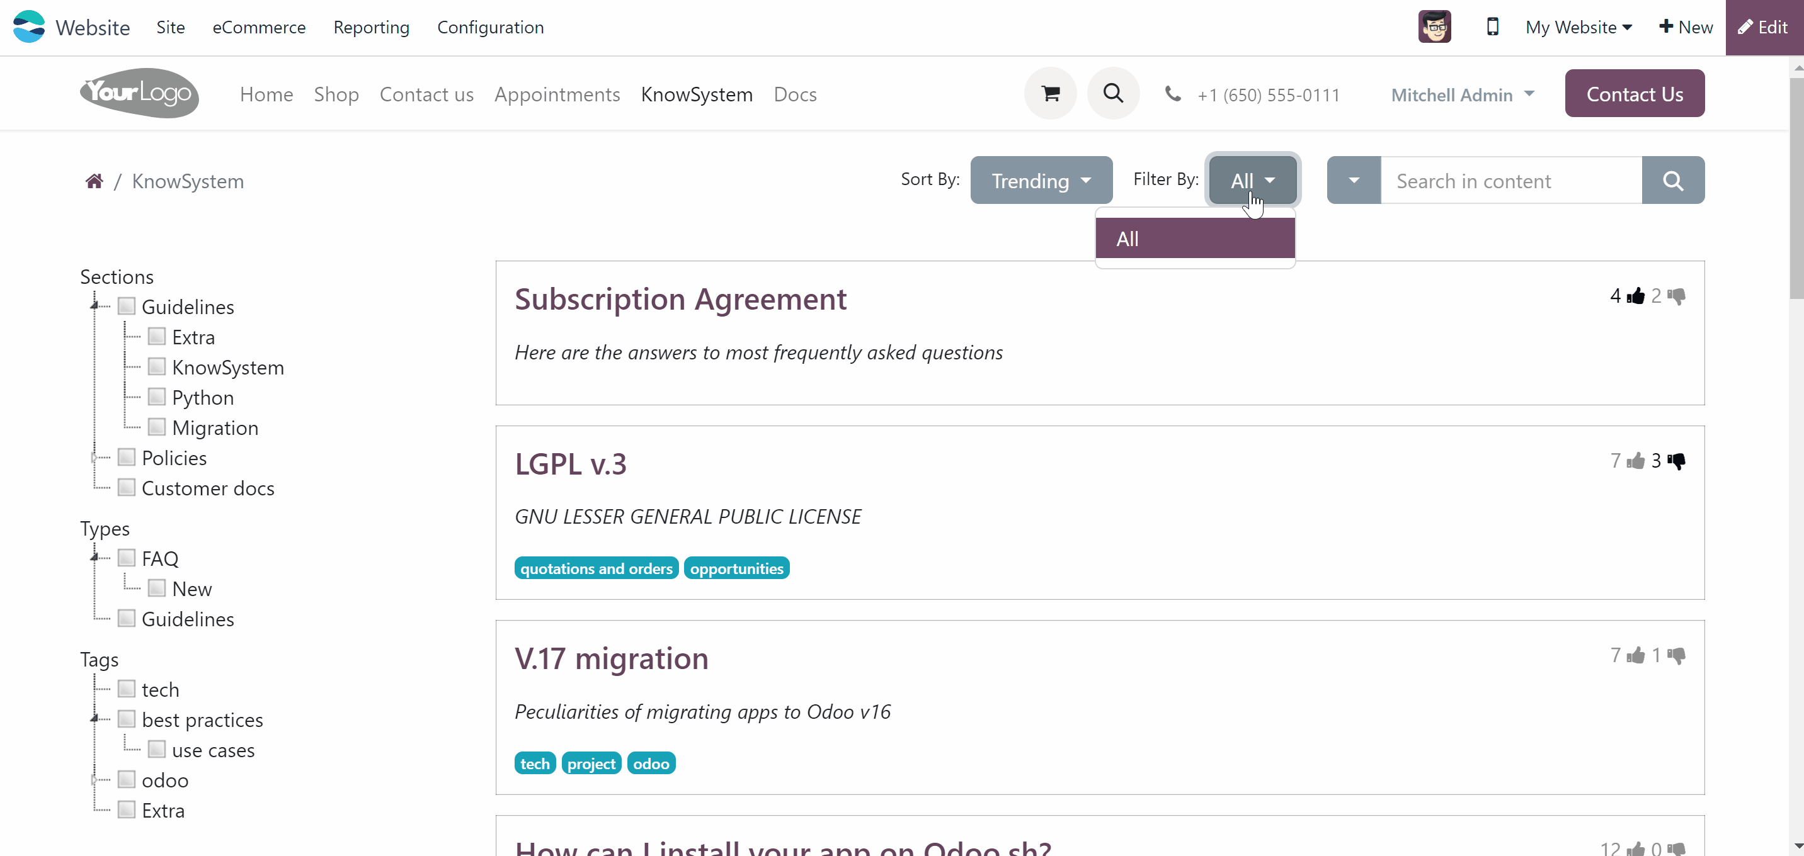Close the Filter By All dropdown
This screenshot has width=1804, height=856.
pyautogui.click(x=1253, y=181)
